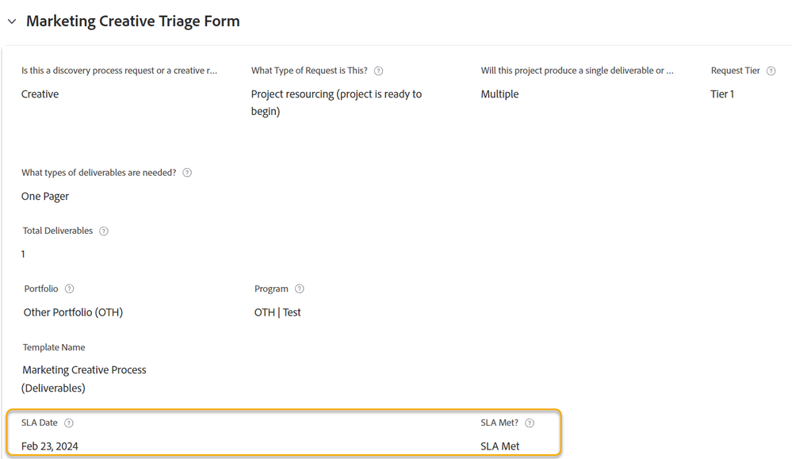
Task: Open help for 'What types of deliverables are needed?'
Action: (x=186, y=172)
